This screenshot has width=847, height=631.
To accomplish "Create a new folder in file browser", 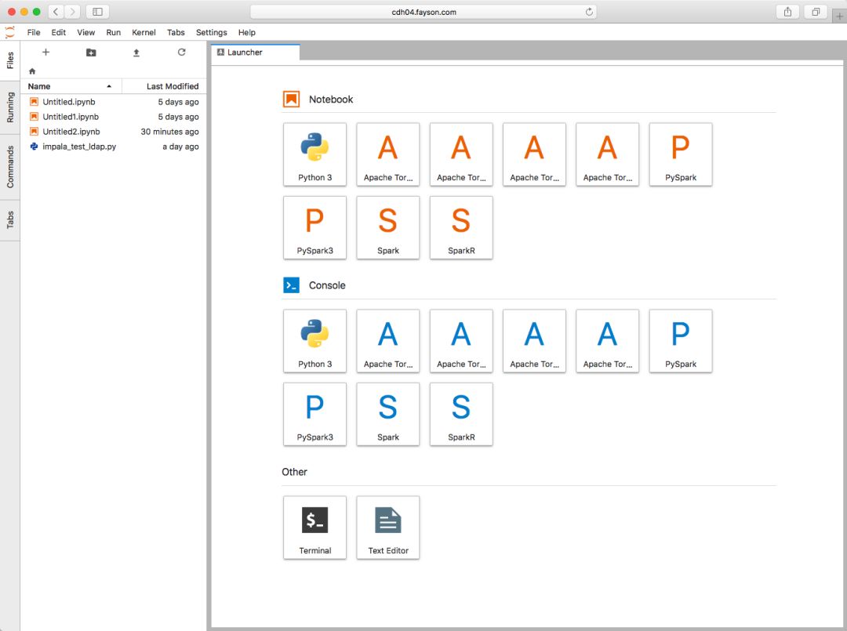I will pyautogui.click(x=91, y=53).
